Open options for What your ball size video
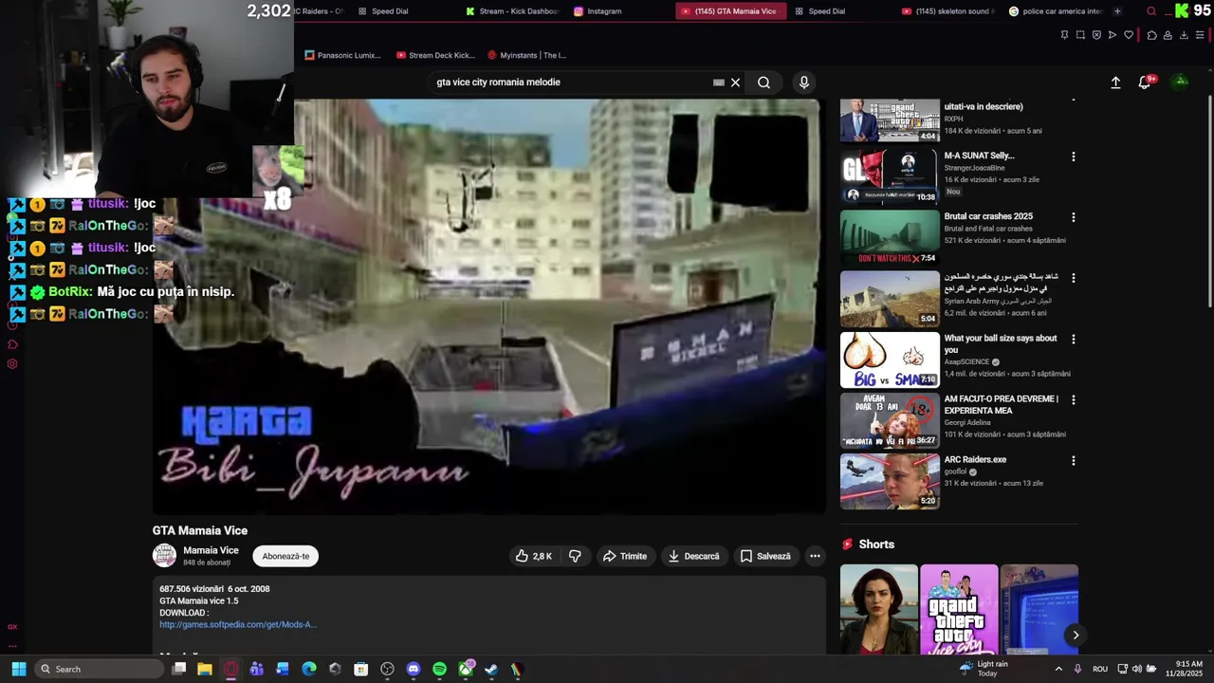This screenshot has height=683, width=1214. [x=1074, y=339]
